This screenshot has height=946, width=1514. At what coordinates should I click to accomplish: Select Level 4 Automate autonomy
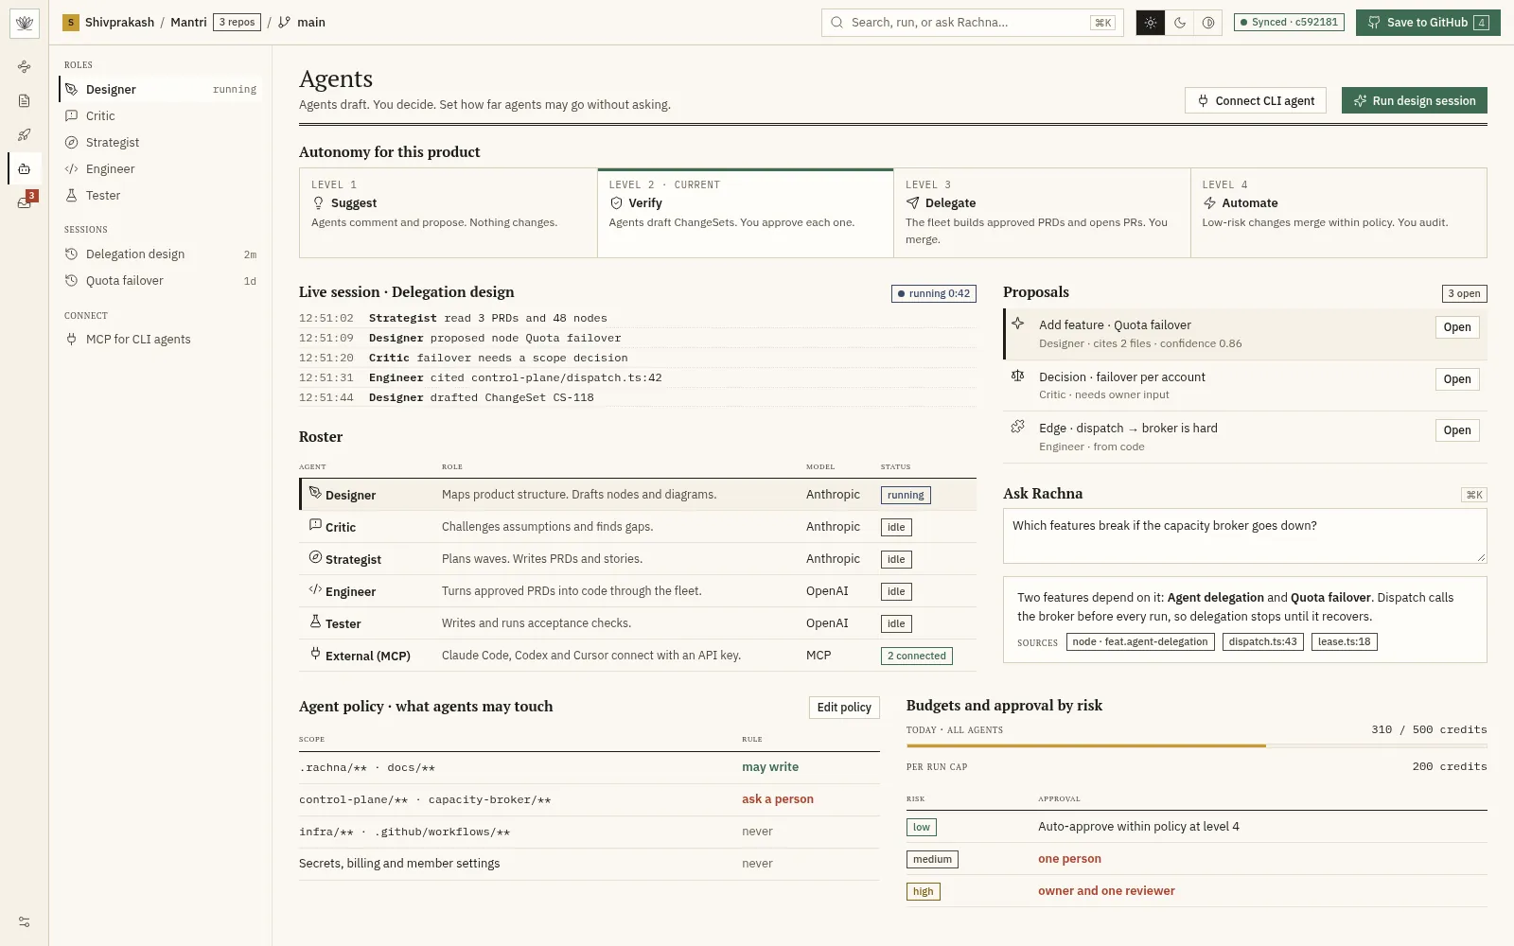[x=1338, y=213]
